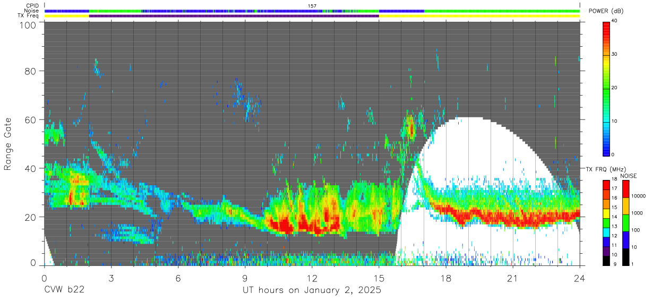
Task: Click the red top swatch of NOISE legend
Action: [625, 188]
